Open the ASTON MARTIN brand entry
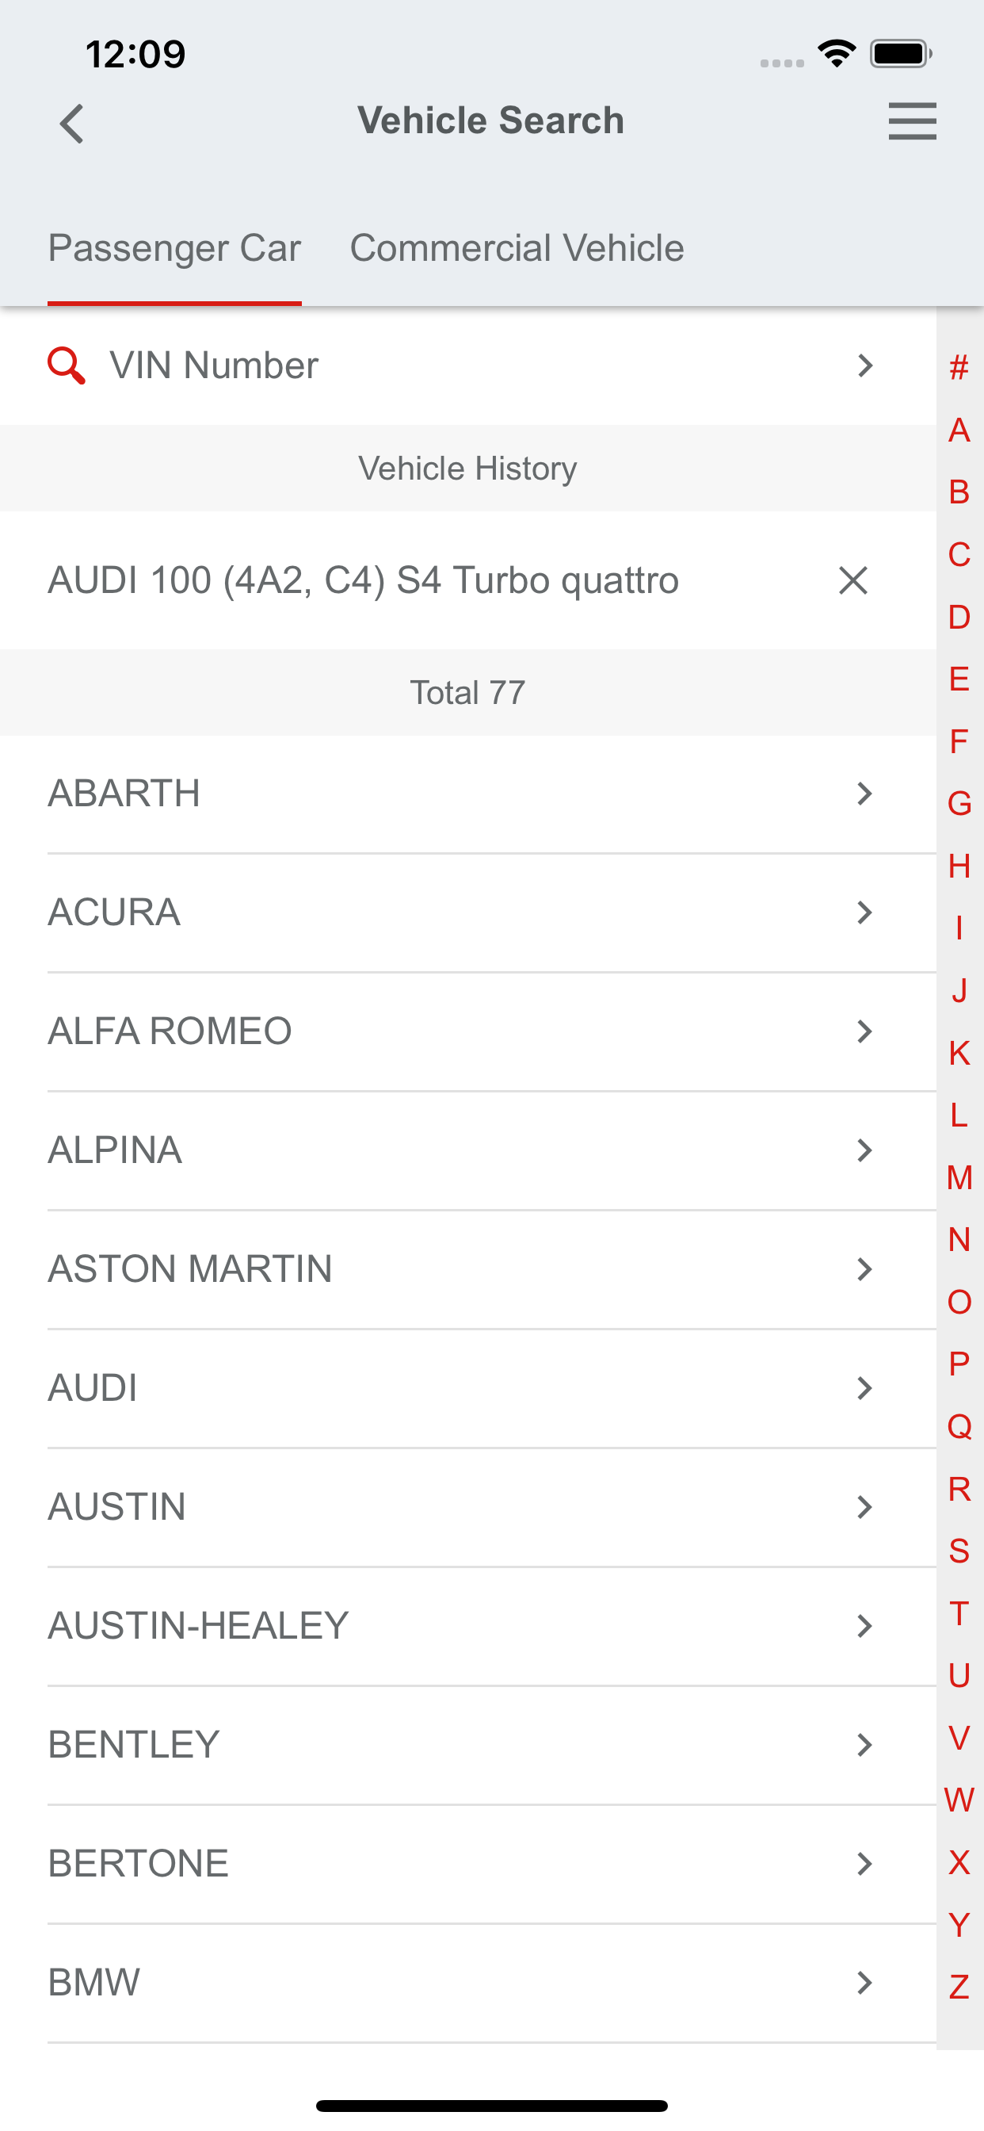This screenshot has width=984, height=2131. (x=468, y=1269)
